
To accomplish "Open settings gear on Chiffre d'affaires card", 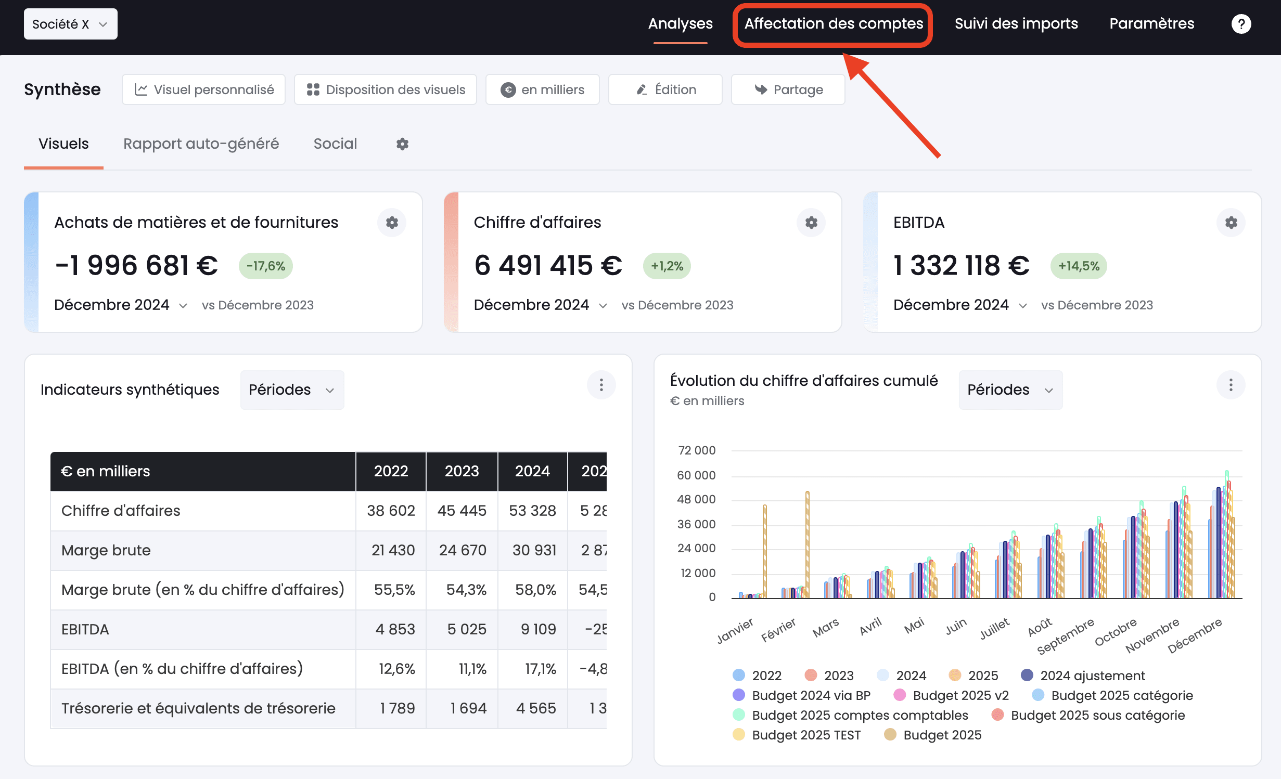I will pyautogui.click(x=811, y=223).
